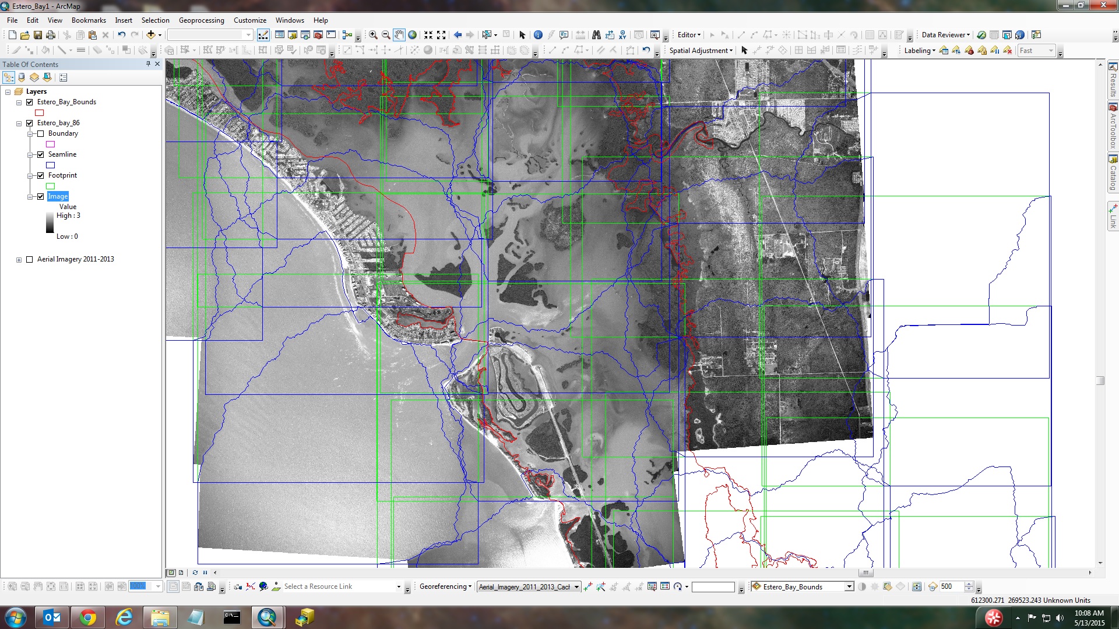This screenshot has width=1119, height=629.
Task: Turn off the Footprint layer checkbox
Action: 41,175
